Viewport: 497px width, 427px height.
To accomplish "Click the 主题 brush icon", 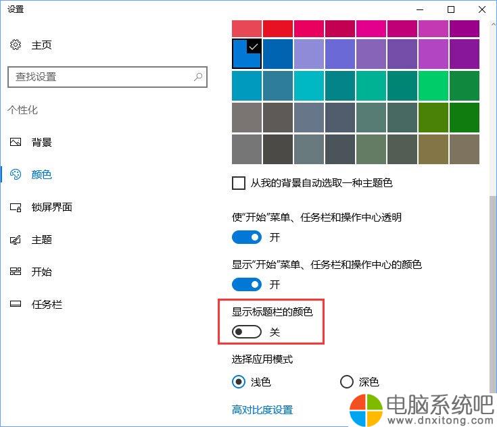I will [x=15, y=240].
